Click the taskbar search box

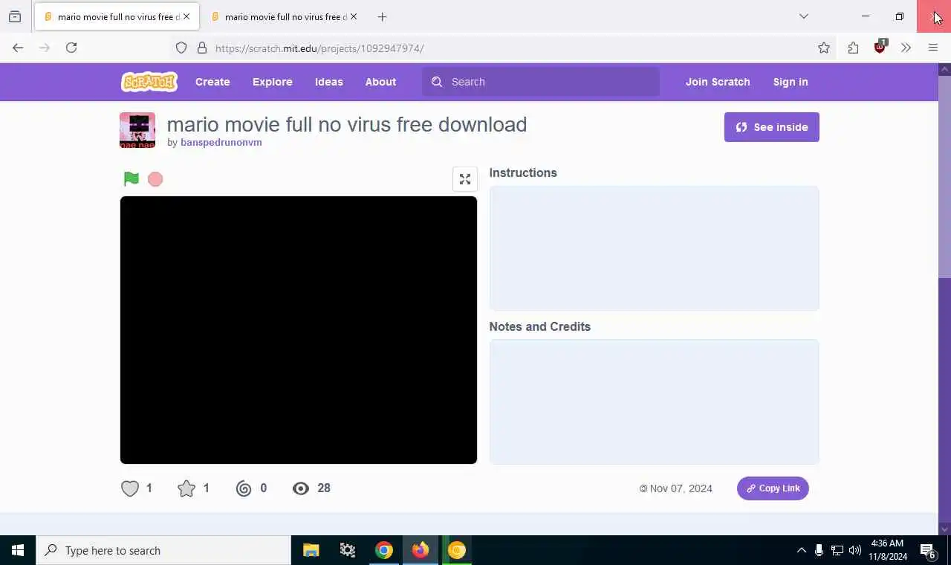pos(163,550)
